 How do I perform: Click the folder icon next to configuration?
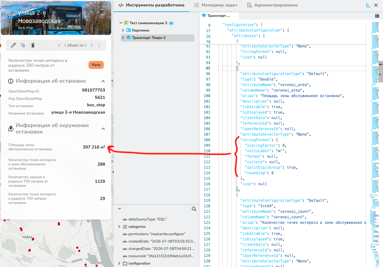pos(125,263)
